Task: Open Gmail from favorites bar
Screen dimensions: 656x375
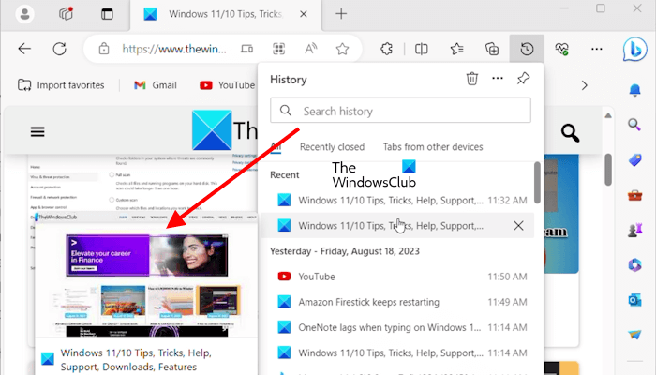Action: (x=156, y=85)
